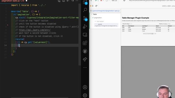The height and width of the screenshot is (98, 175).
Task: Click the it('pagination' line
Action: point(27,14)
